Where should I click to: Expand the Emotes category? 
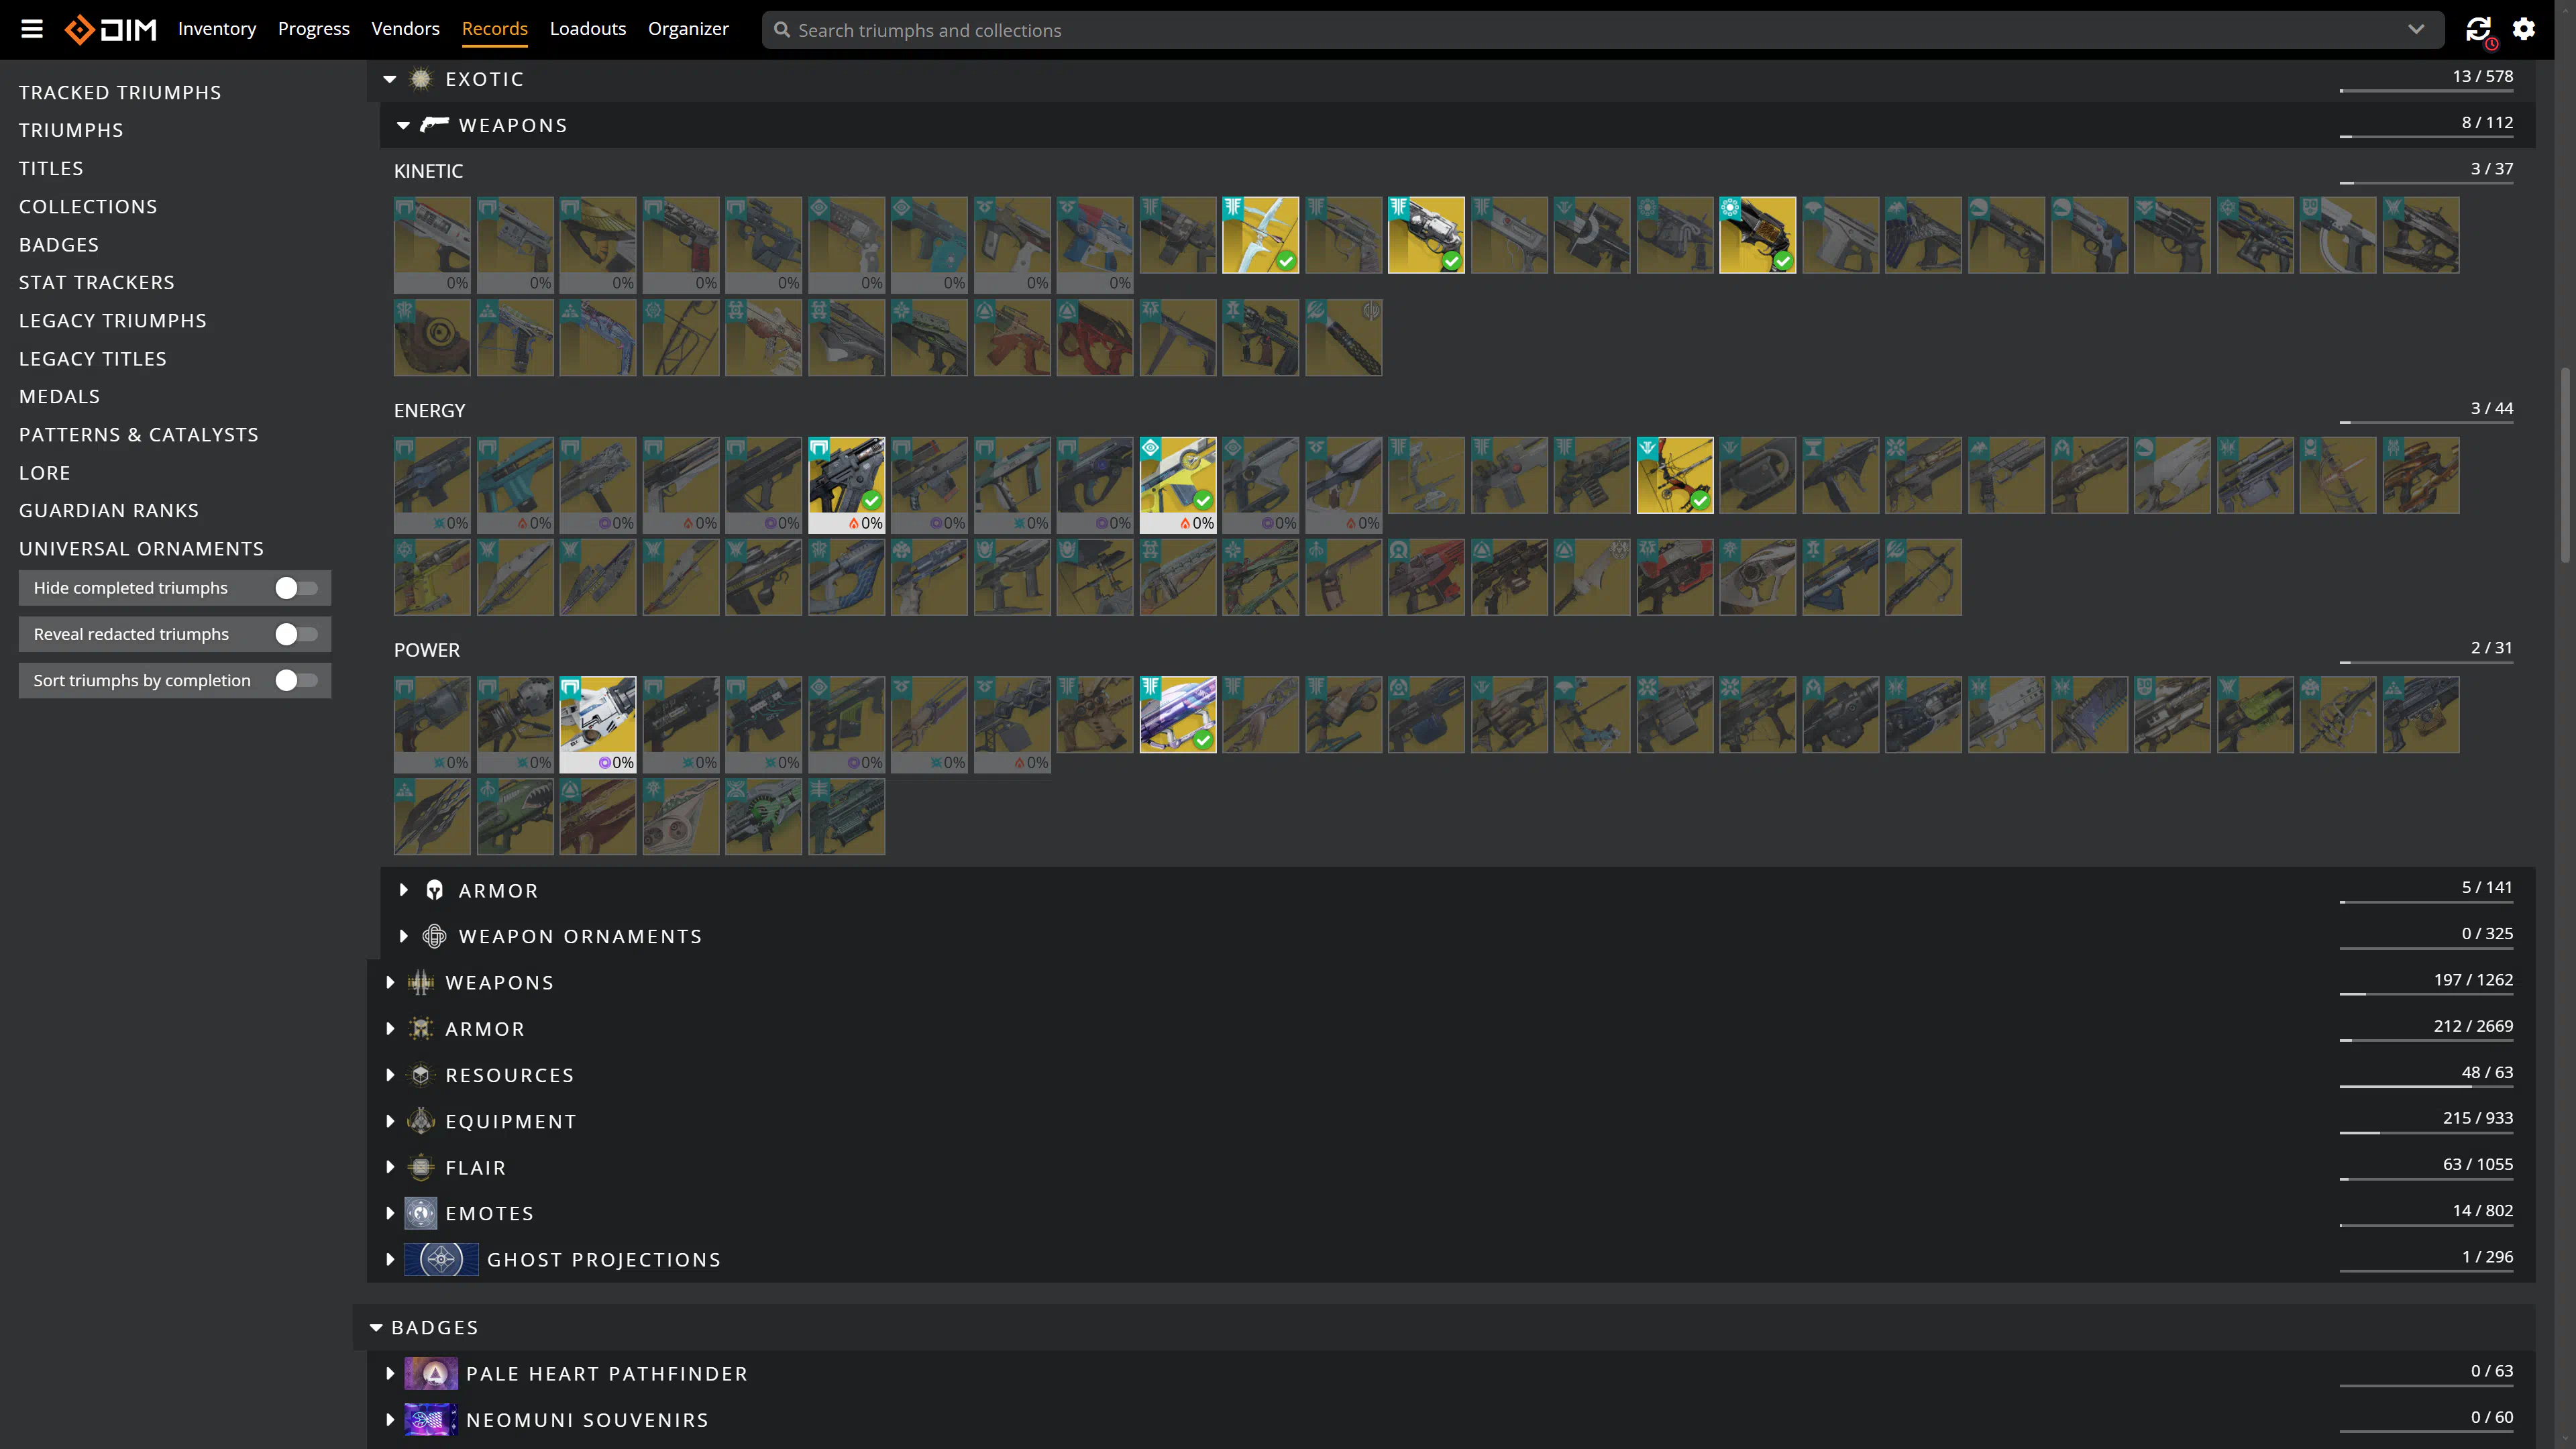[x=390, y=1213]
